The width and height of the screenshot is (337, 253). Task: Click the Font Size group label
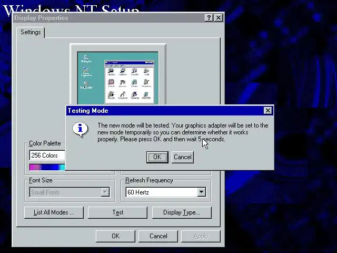click(41, 180)
